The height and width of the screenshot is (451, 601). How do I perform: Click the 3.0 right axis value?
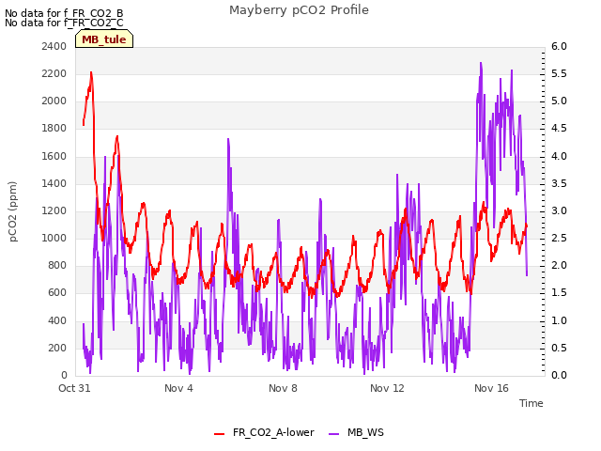tap(559, 210)
